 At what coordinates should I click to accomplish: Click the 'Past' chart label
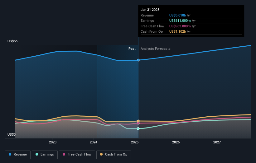click(132, 49)
